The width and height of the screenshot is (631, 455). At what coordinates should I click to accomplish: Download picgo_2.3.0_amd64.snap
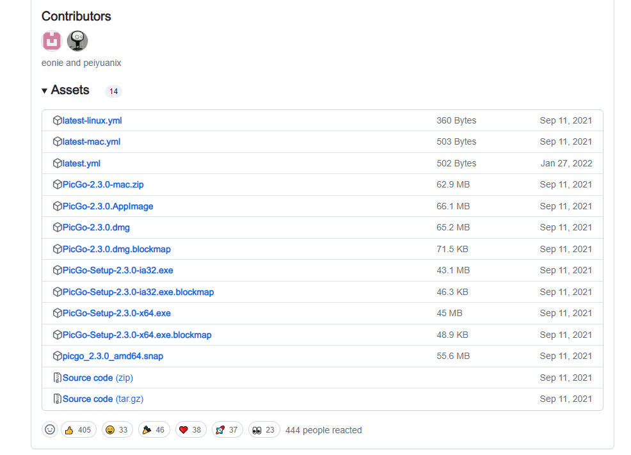click(x=113, y=356)
